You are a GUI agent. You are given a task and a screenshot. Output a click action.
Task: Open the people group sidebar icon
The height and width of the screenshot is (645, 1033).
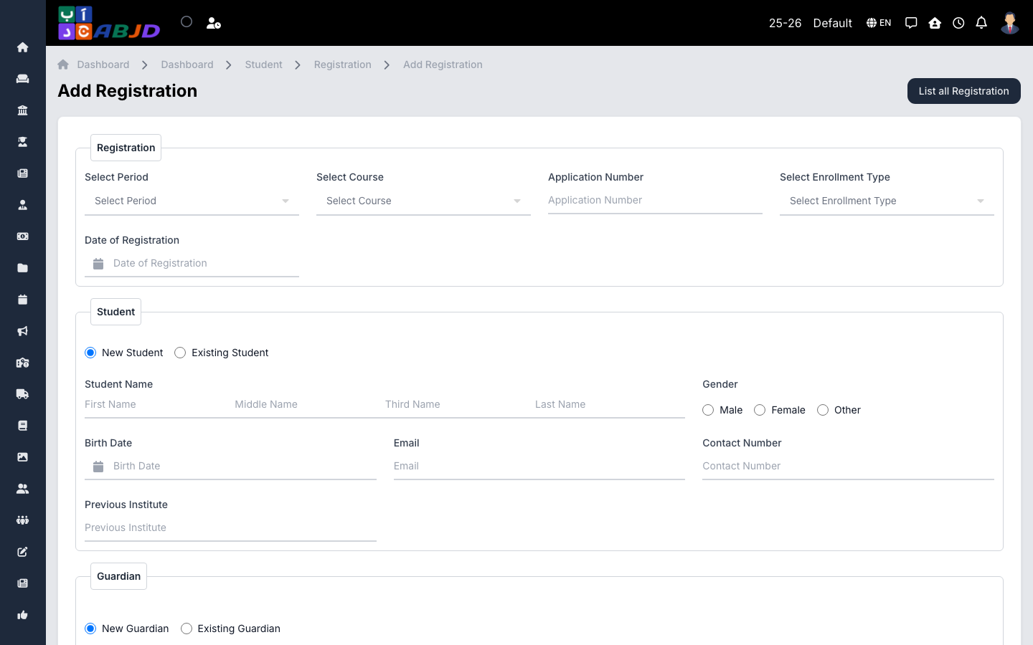[22, 520]
